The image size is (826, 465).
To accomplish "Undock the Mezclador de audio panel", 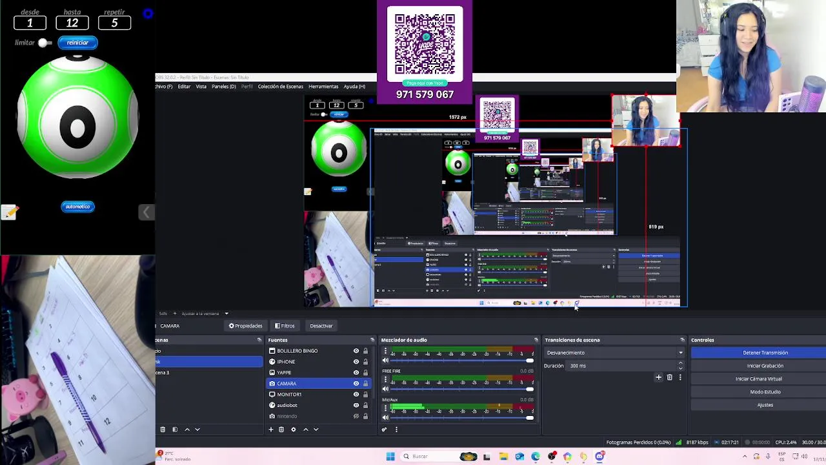I will 536,340.
